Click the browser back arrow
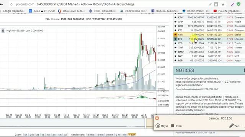The image size is (245, 137). [x=2, y=4]
